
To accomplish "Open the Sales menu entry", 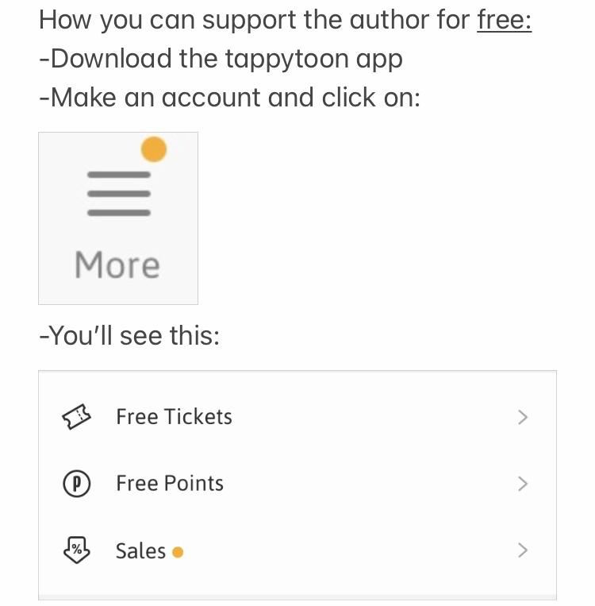I will [x=140, y=550].
